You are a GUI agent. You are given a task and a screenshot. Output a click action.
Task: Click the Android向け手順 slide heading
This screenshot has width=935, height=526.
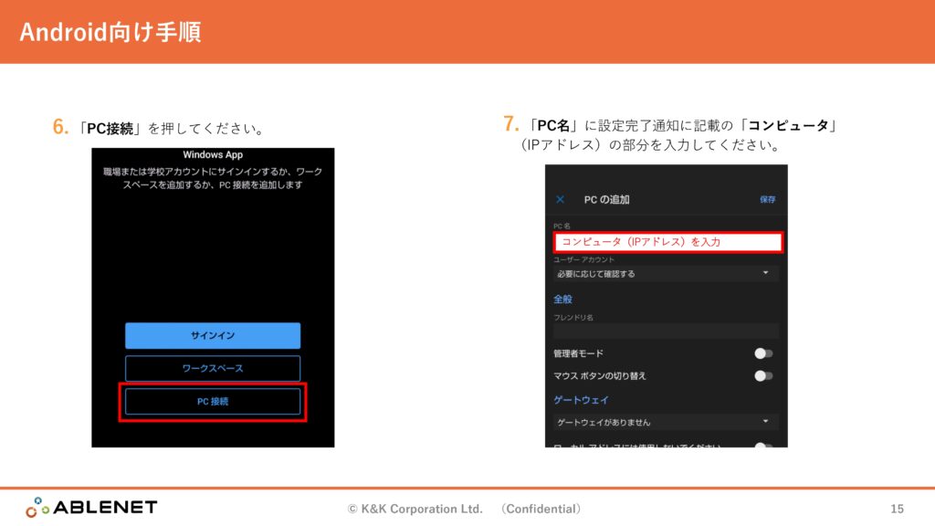click(110, 32)
